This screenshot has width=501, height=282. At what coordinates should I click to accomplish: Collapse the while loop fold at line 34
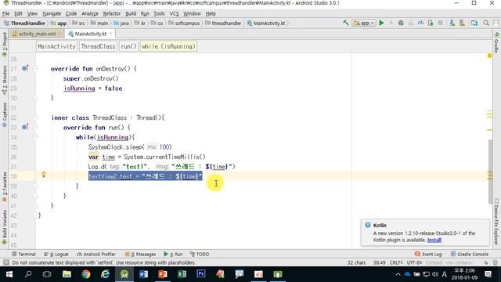point(35,137)
